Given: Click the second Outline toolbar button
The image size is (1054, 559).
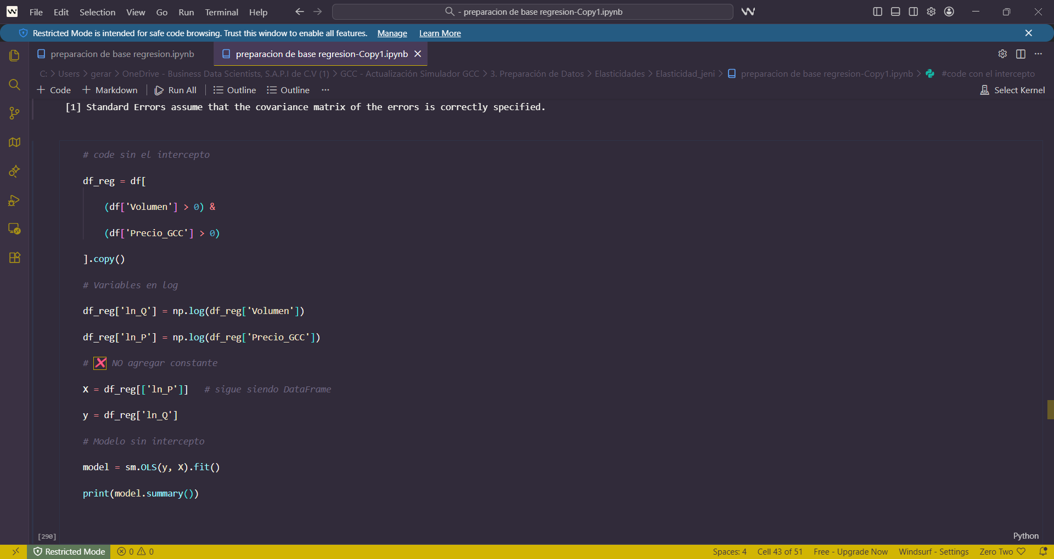Looking at the screenshot, I should coord(288,90).
